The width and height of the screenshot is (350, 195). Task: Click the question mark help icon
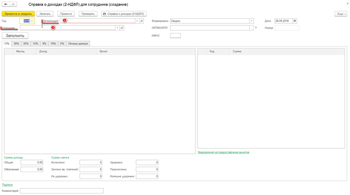pyautogui.click(x=256, y=28)
